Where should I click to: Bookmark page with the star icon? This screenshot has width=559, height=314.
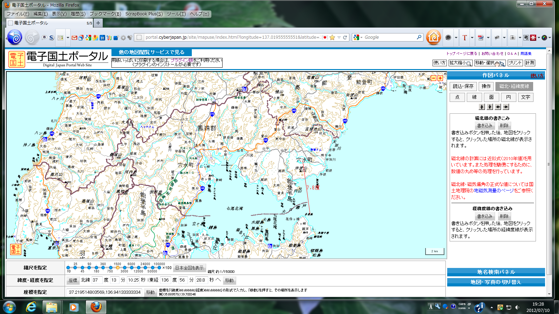coord(332,37)
